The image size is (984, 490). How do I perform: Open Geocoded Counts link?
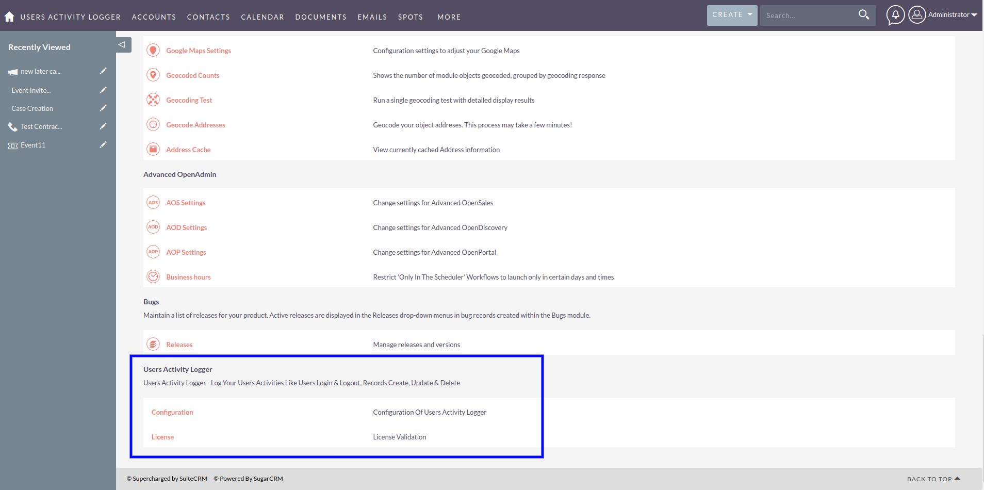pyautogui.click(x=192, y=75)
